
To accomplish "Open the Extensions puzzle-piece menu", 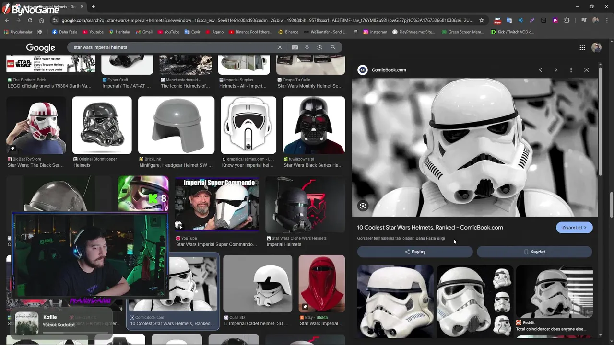I will pyautogui.click(x=567, y=20).
